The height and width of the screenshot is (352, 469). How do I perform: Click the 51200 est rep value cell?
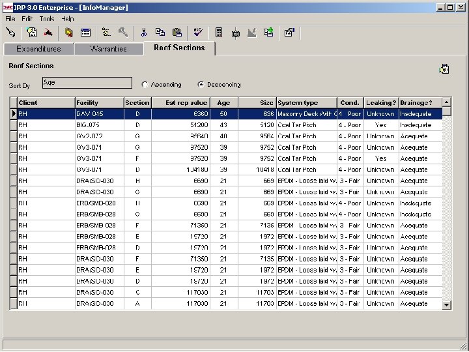tap(180, 125)
